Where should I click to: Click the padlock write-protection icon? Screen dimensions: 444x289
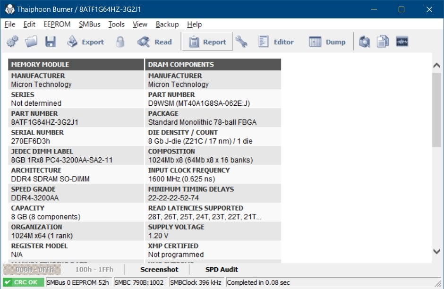click(x=120, y=42)
